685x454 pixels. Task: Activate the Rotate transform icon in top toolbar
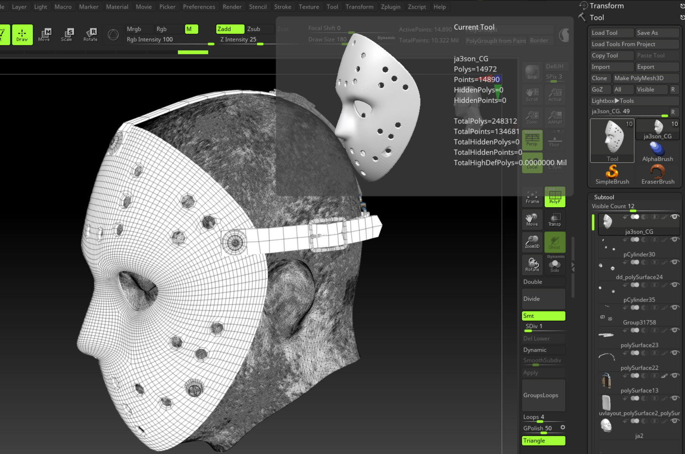(90, 35)
